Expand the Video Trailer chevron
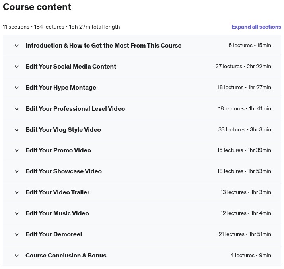Screen dimensions: 284x269 [17, 192]
